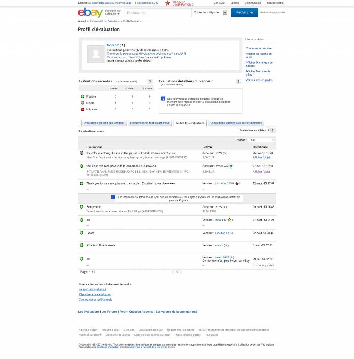The height and width of the screenshot is (359, 354).
Task: Click the foofenfr profile avatar
Action: click(96, 54)
